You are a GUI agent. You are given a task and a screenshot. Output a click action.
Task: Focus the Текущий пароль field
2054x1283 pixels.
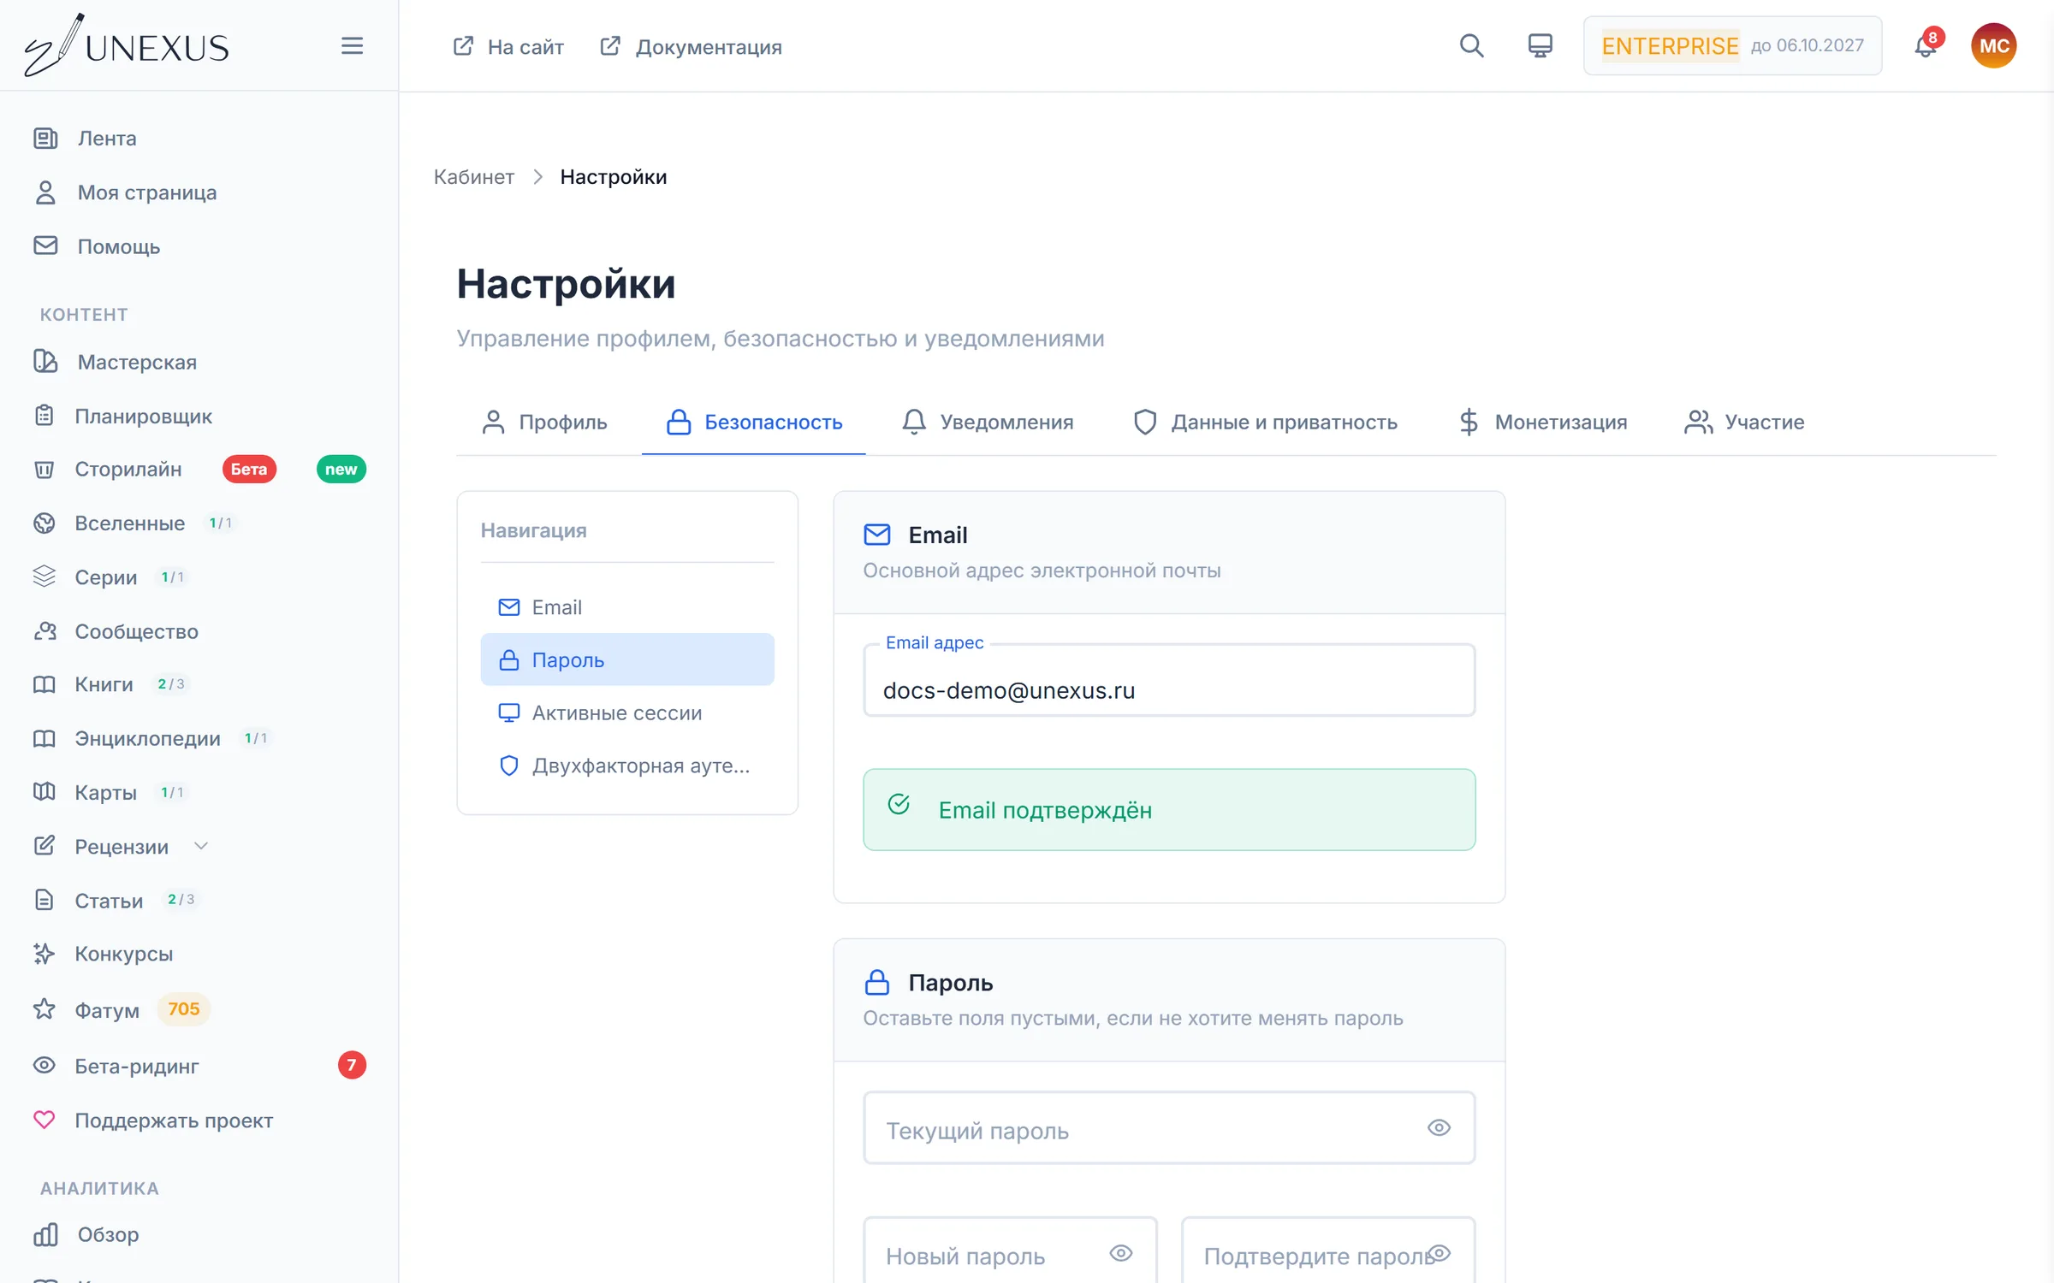1169,1127
